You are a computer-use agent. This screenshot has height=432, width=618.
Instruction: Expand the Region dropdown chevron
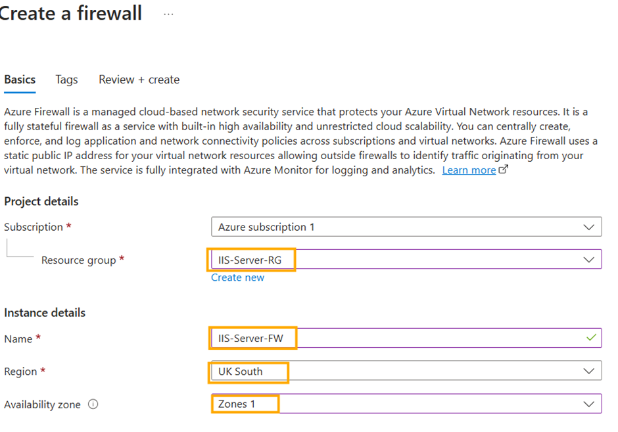pos(588,371)
